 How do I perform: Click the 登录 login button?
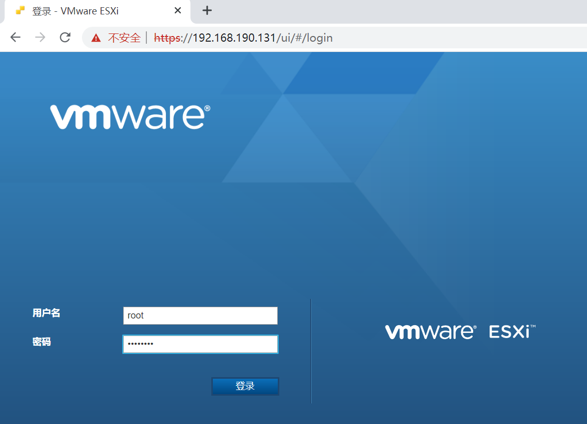tap(245, 386)
